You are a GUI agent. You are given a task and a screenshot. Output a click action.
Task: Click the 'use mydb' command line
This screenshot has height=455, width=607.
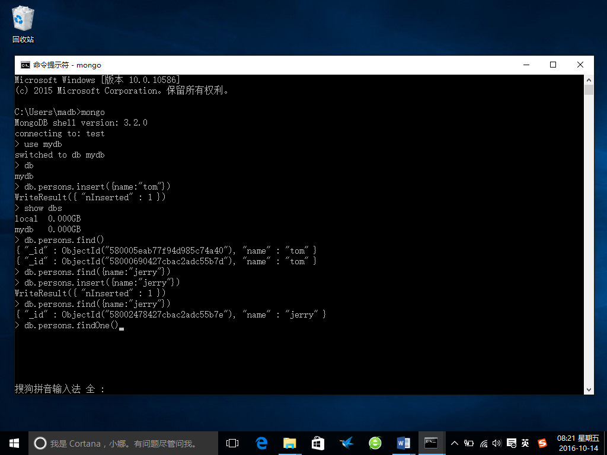(39, 144)
